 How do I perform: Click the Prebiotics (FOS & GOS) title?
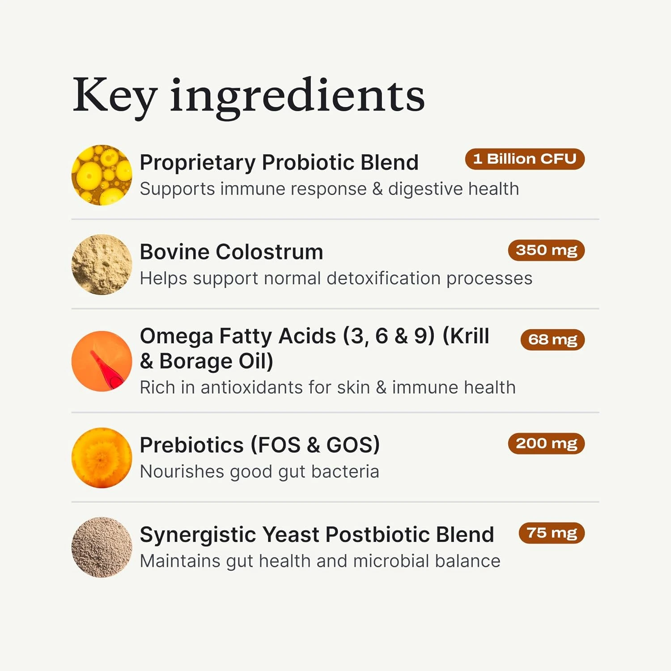pyautogui.click(x=259, y=445)
